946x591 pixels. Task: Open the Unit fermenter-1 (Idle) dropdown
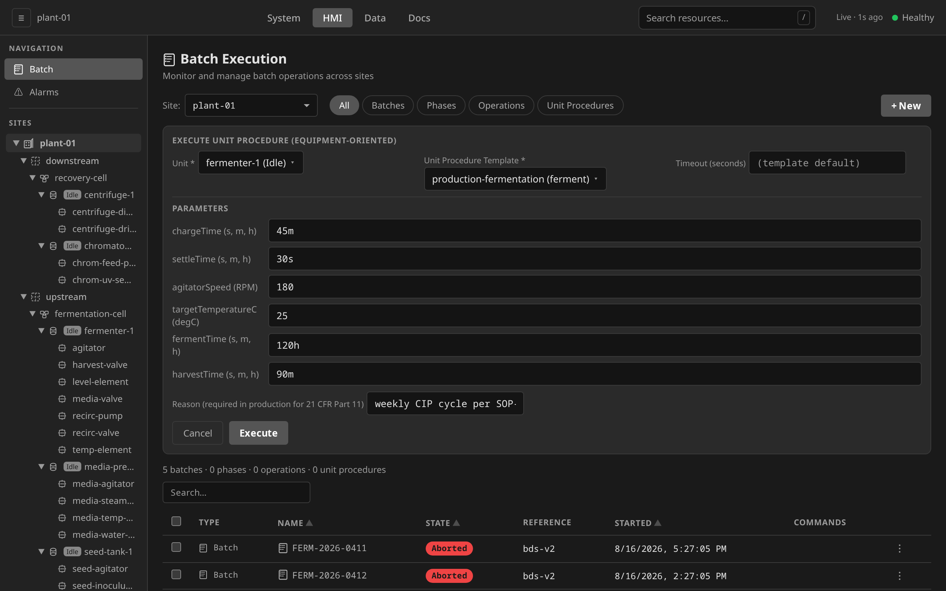[251, 163]
